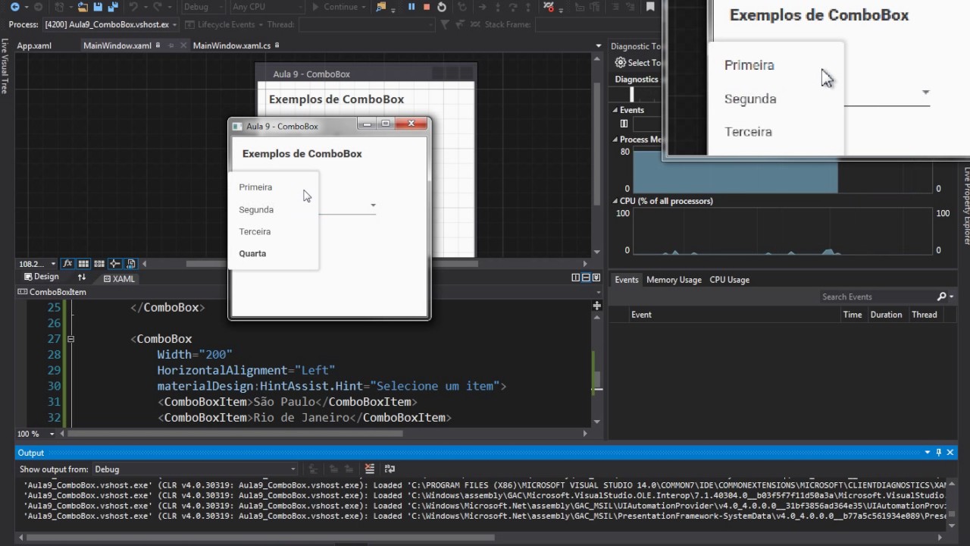970x546 pixels.
Task: Open Live Visual Tree side panel
Action: pyautogui.click(x=5, y=66)
